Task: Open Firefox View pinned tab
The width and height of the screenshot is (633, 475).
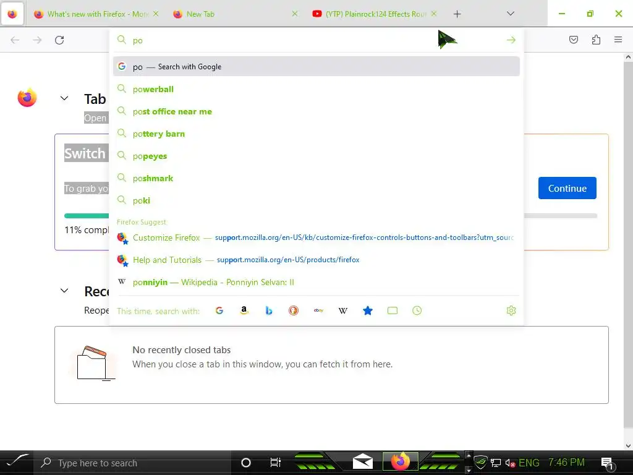Action: pos(12,14)
